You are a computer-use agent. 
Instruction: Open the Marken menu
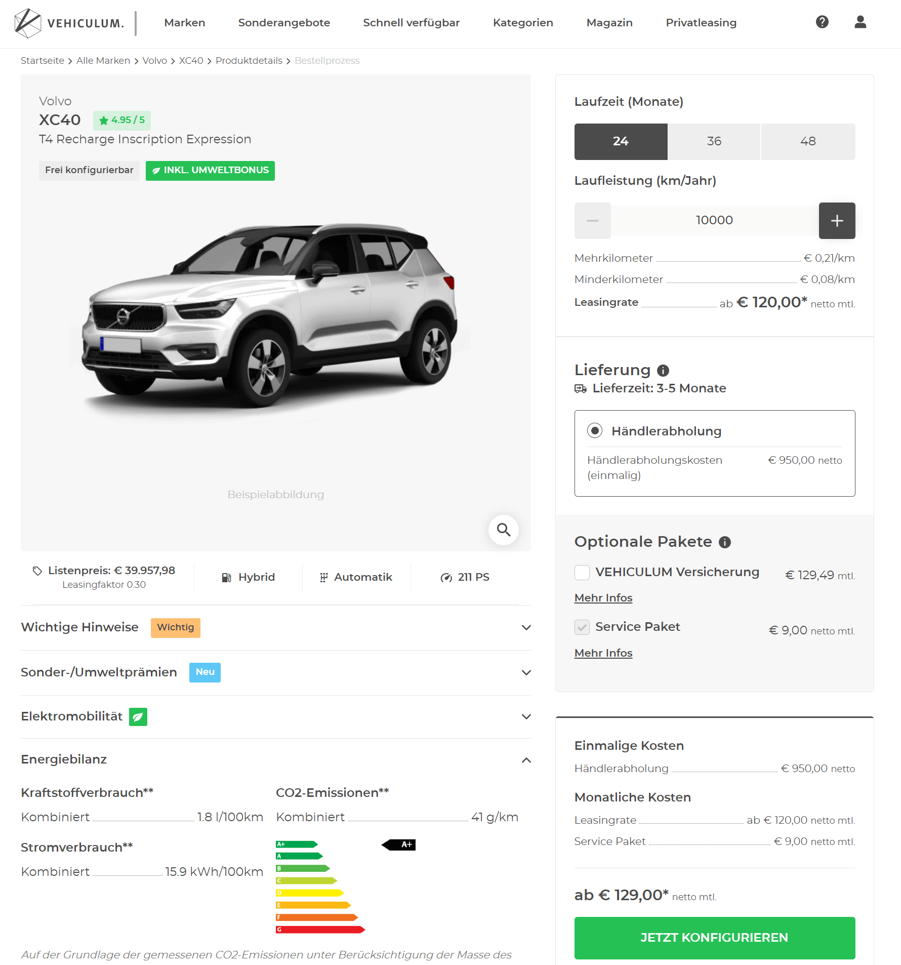point(185,23)
